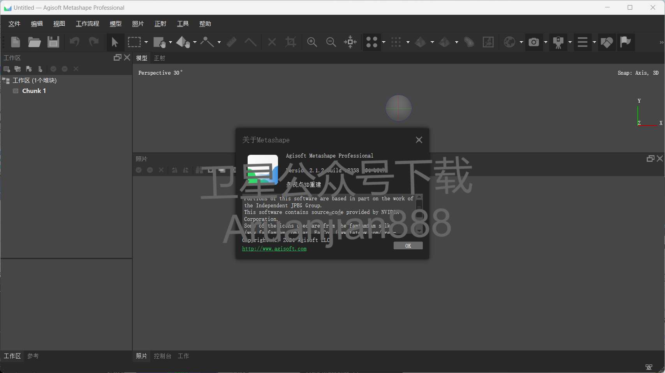The height and width of the screenshot is (373, 665).
Task: Expand the toolbar overflow chevron
Action: tap(661, 42)
